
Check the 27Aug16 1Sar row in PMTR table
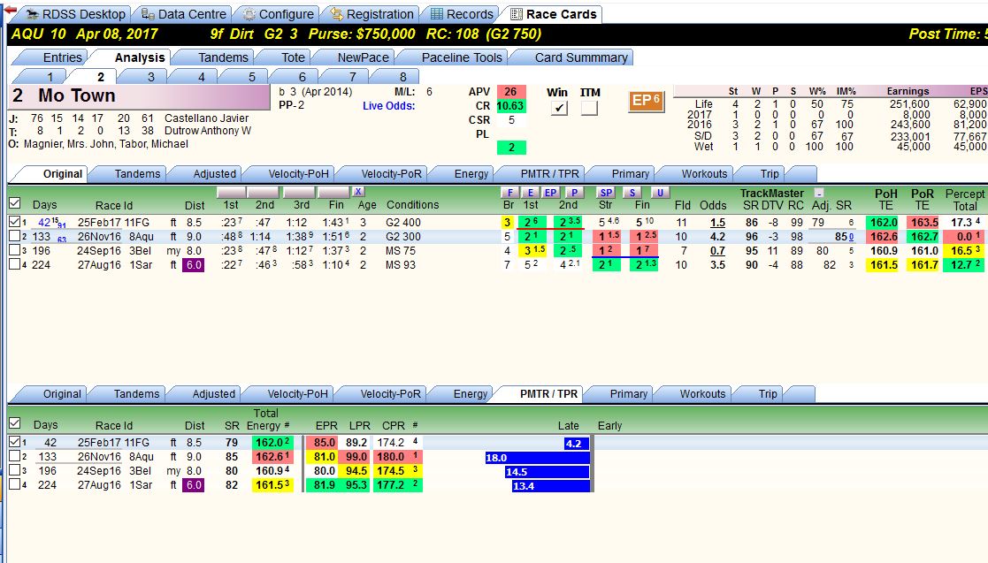pos(14,485)
